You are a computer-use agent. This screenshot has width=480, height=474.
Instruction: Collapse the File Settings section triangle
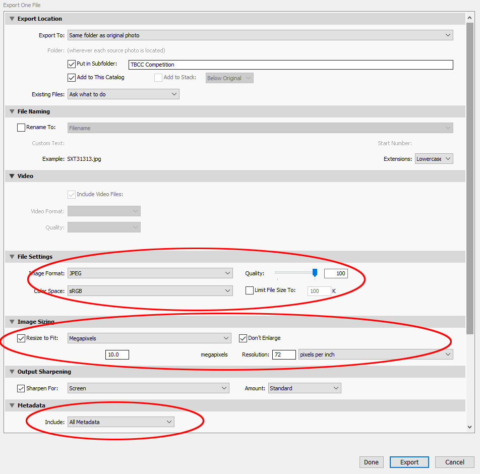[12, 257]
